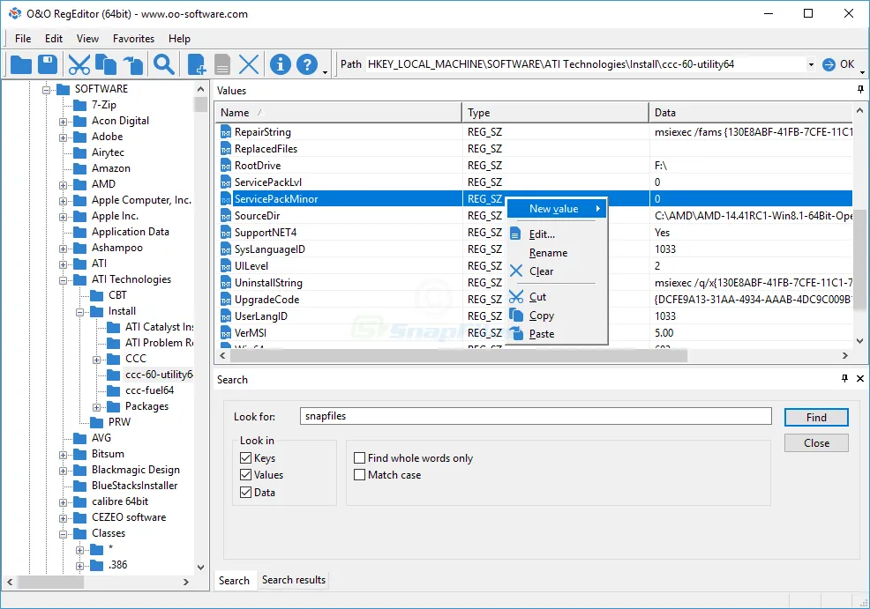Image resolution: width=870 pixels, height=609 pixels.
Task: Switch to the Search results tab
Action: [294, 580]
